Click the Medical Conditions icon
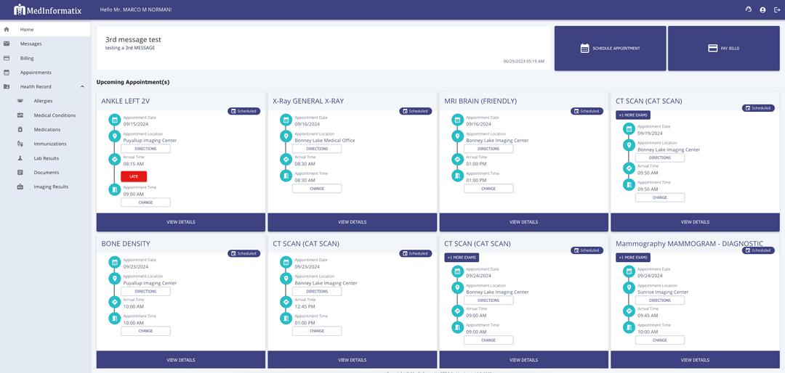 pos(20,115)
